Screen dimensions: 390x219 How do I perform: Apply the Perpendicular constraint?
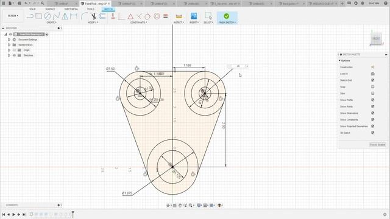point(121,16)
